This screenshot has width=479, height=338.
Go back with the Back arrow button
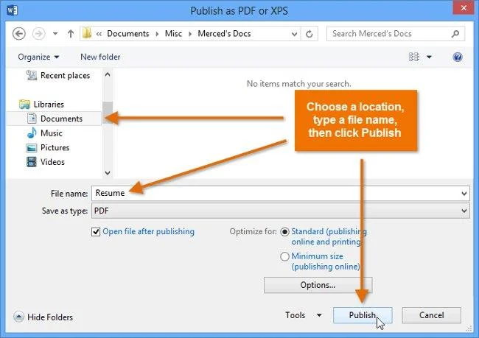pyautogui.click(x=19, y=34)
